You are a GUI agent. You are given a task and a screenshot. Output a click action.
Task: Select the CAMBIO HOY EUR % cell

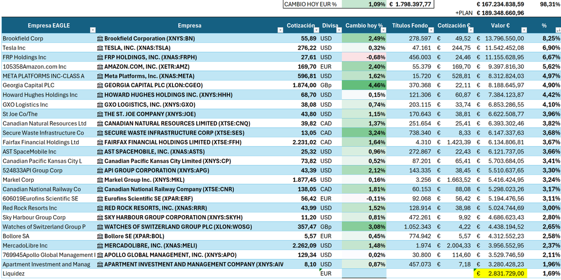tap(312, 4)
